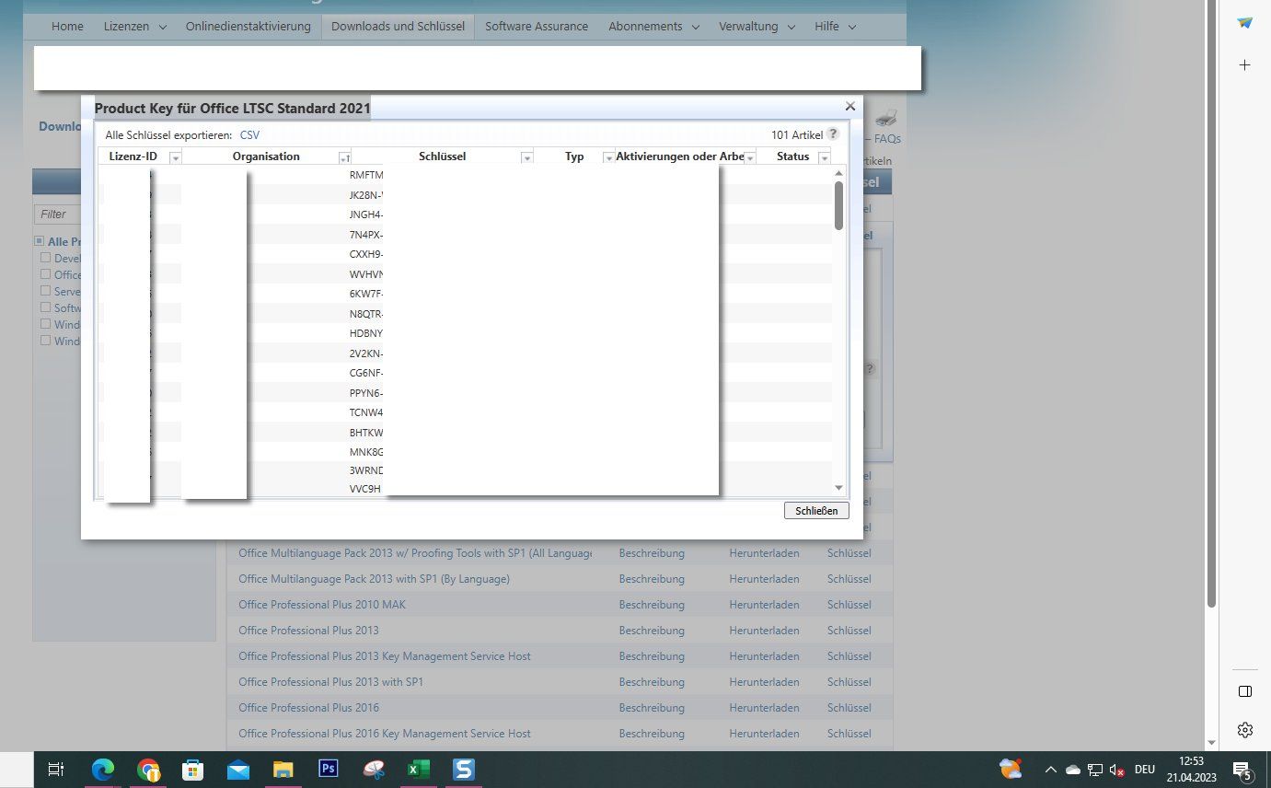Click inside the Filter input field
1271x788 pixels.
pyautogui.click(x=57, y=214)
